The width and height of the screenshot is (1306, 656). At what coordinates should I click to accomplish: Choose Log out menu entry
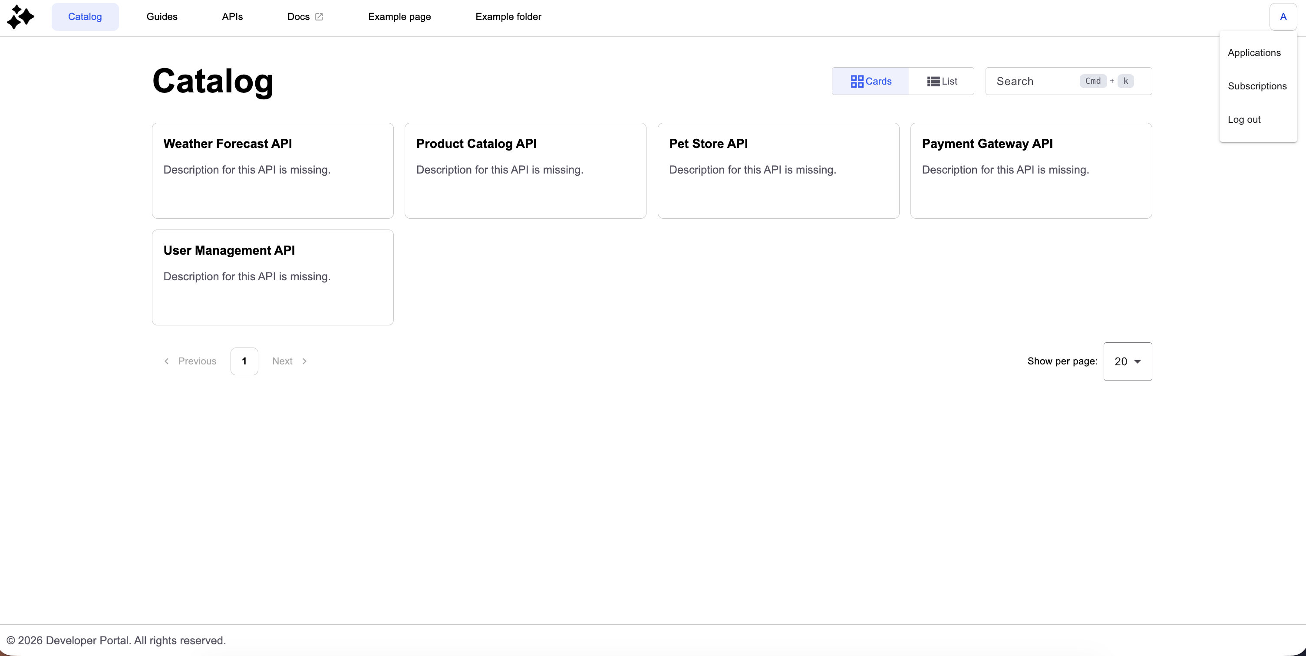(1243, 120)
